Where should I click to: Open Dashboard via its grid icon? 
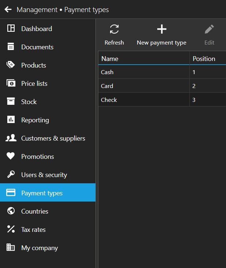click(11, 28)
